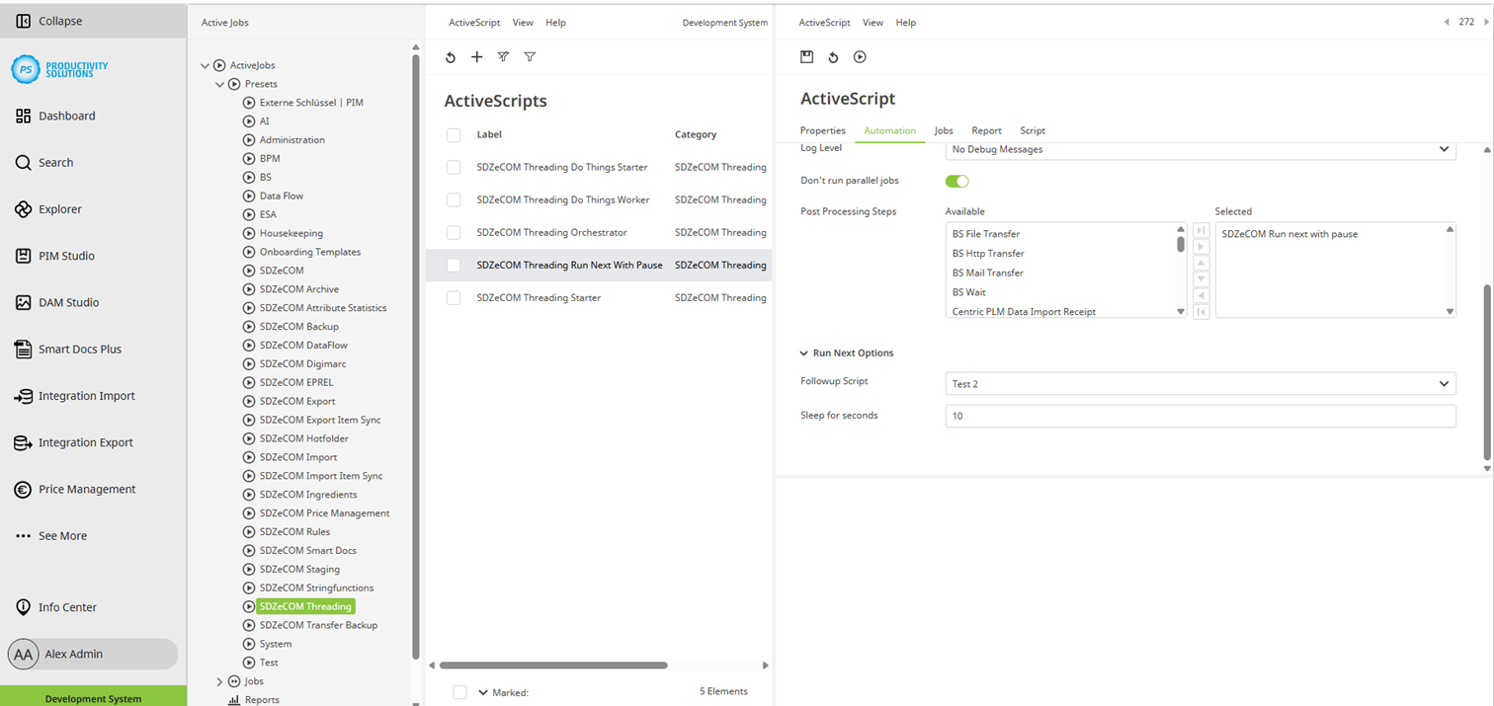Viewport: 1494px width, 706px height.
Task: Open the Followup Script dropdown
Action: click(x=1200, y=384)
